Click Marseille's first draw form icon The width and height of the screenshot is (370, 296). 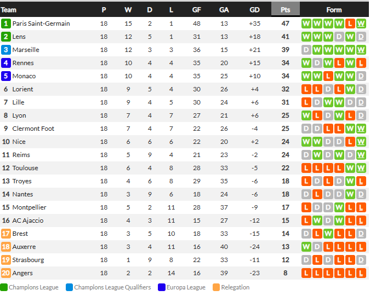pos(306,50)
